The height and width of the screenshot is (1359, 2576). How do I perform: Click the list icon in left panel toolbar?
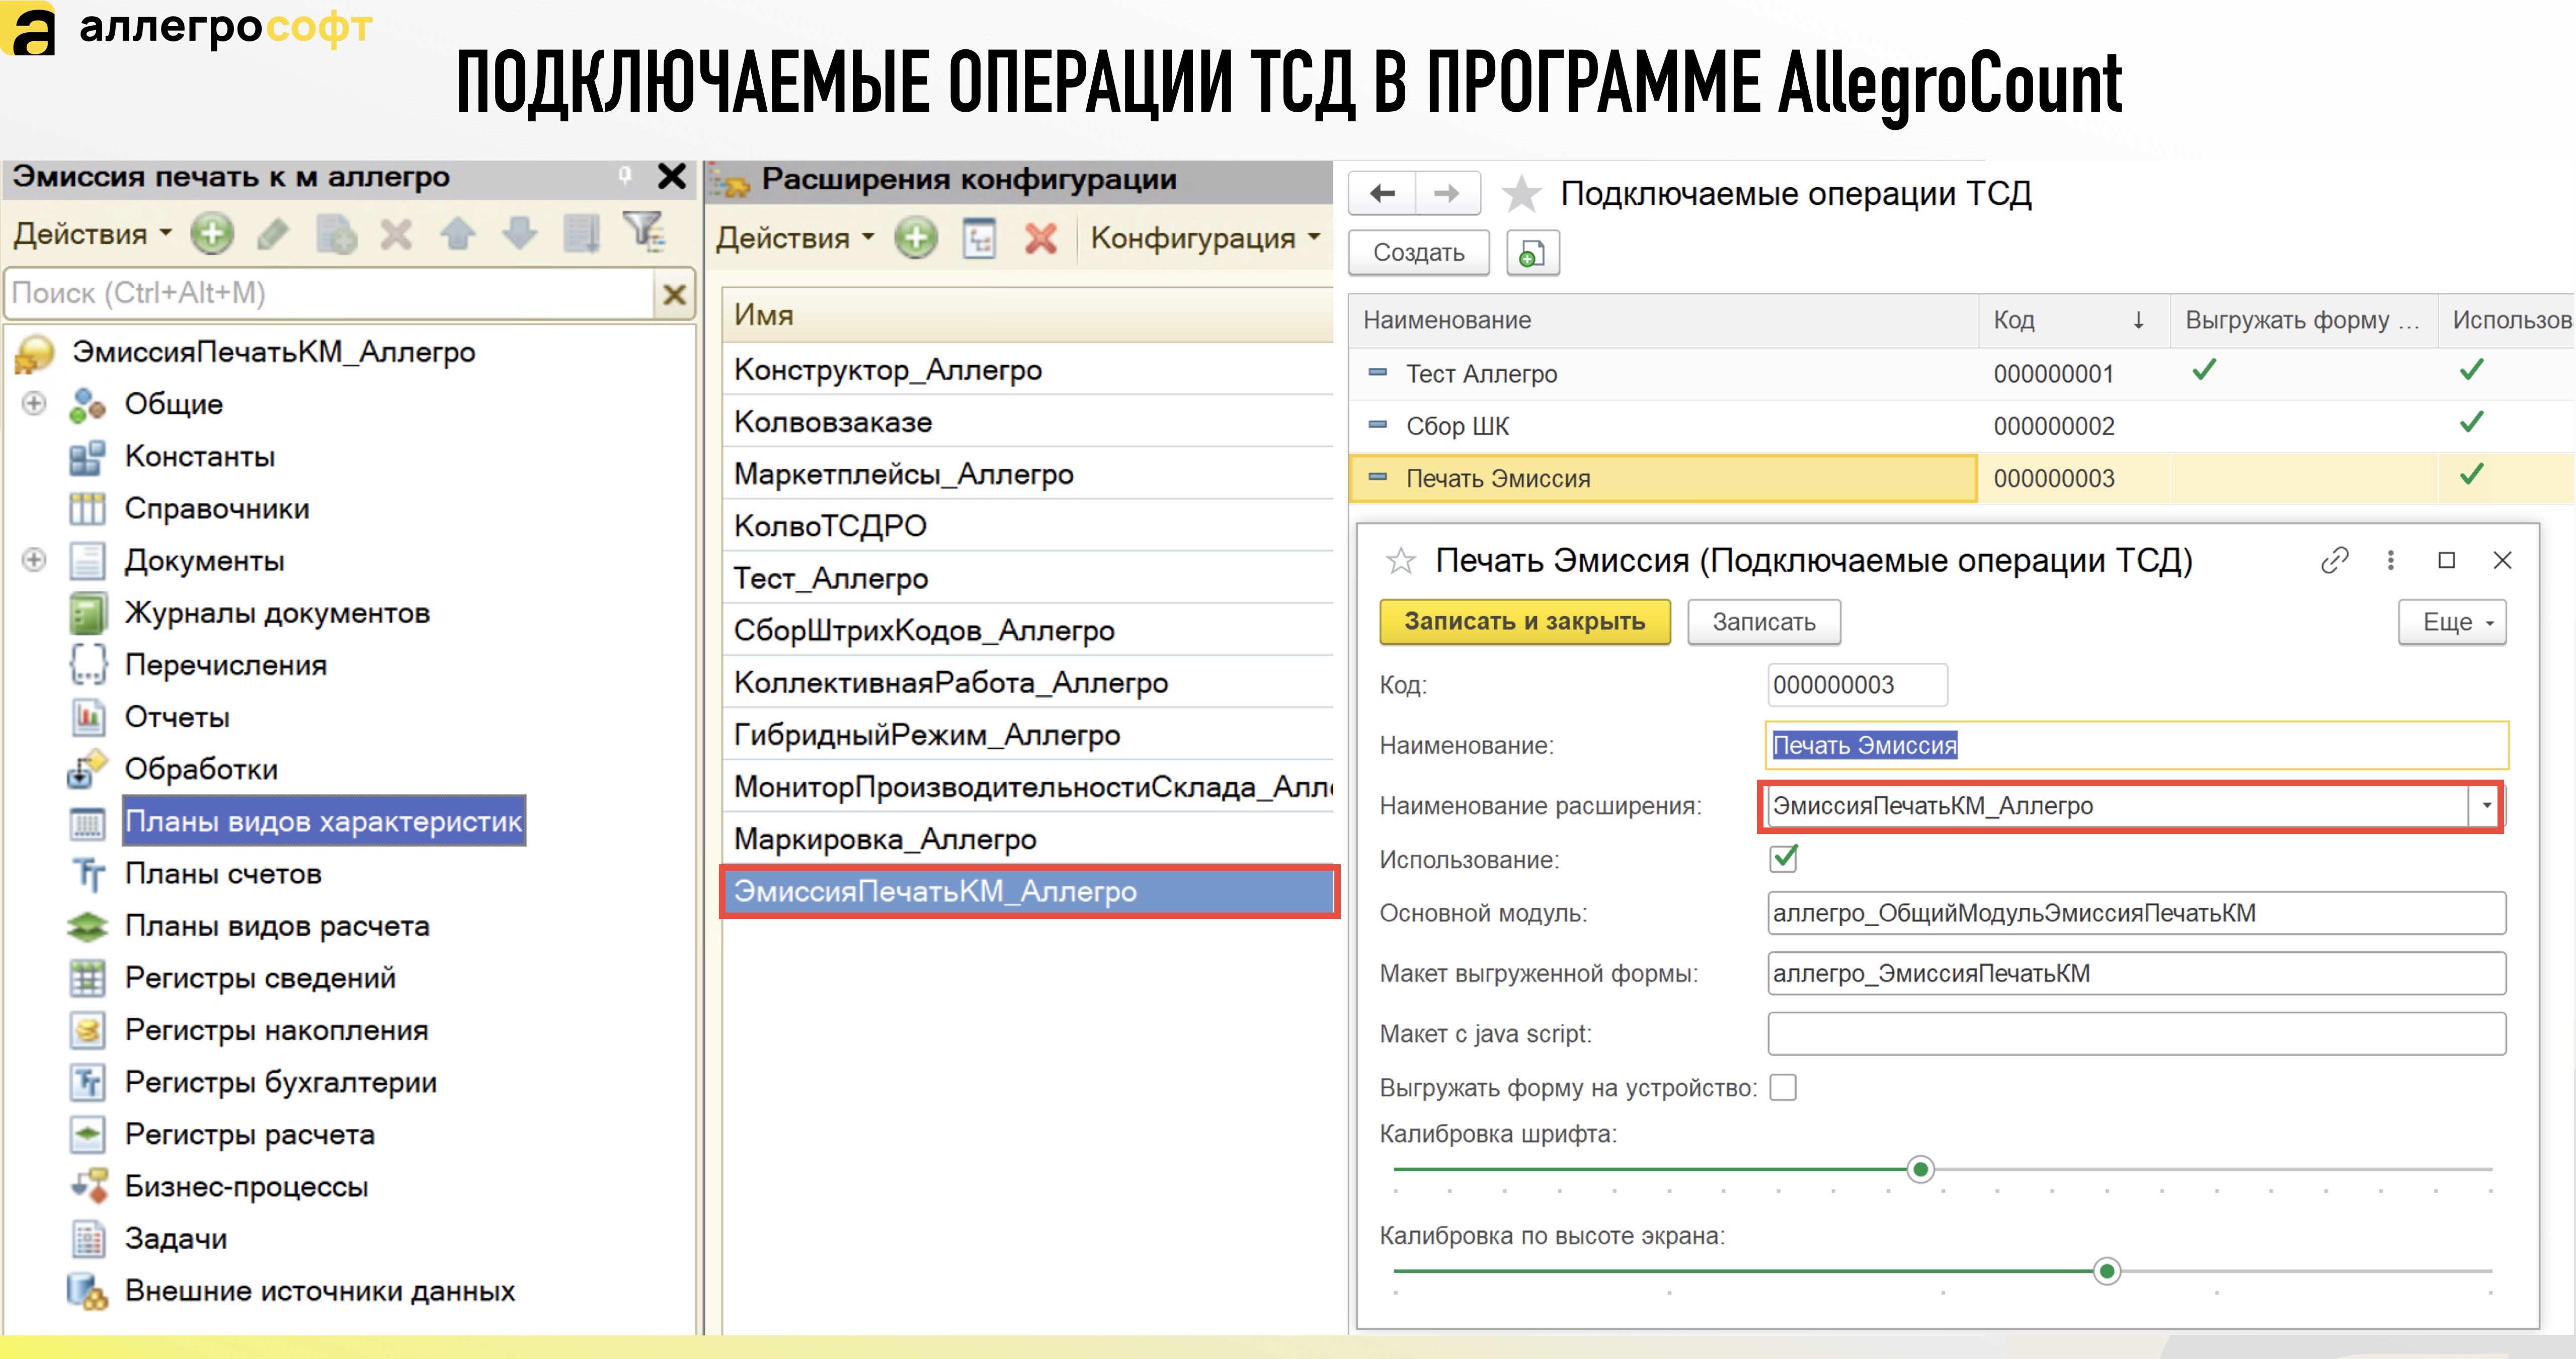click(x=582, y=234)
